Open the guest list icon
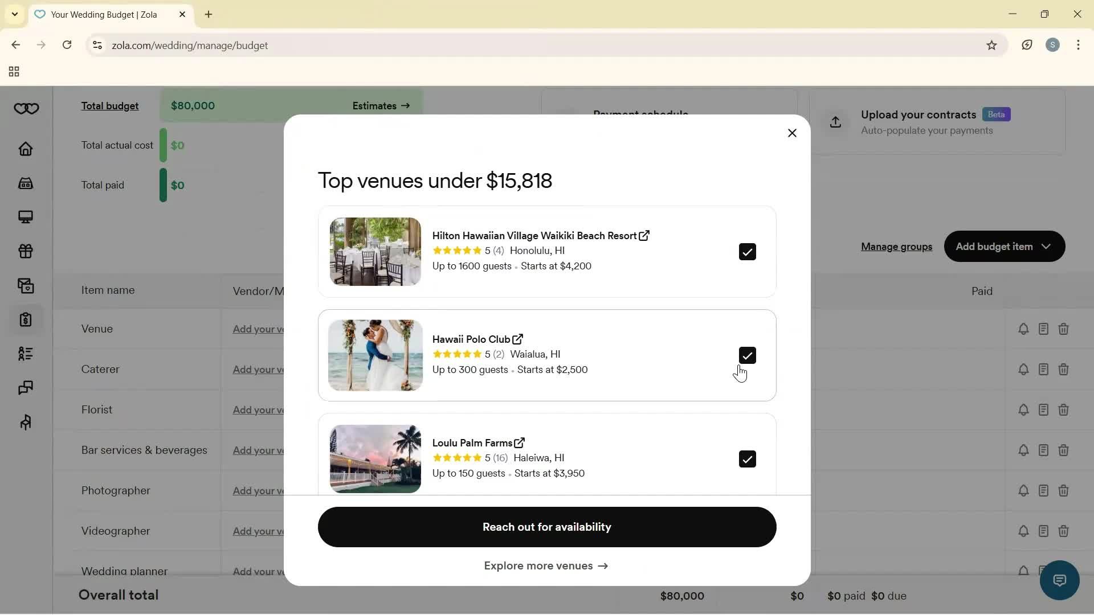The image size is (1094, 615). tap(25, 354)
